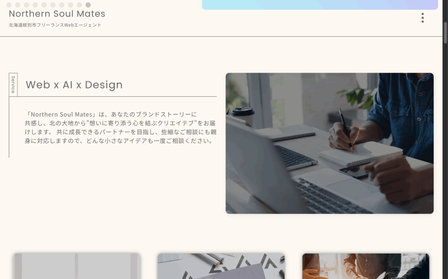Open the pencils and logo sketch thumbnail

[221, 266]
